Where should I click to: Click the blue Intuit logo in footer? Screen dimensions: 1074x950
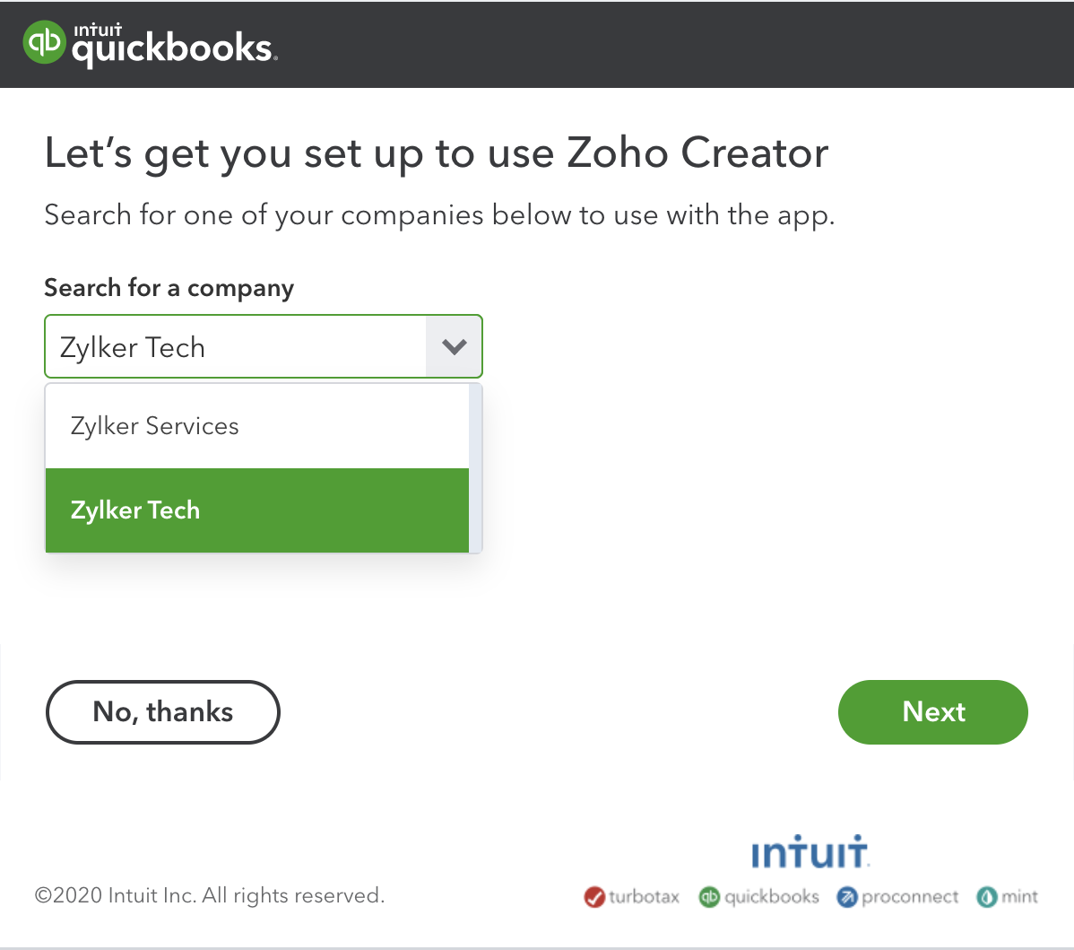click(810, 853)
